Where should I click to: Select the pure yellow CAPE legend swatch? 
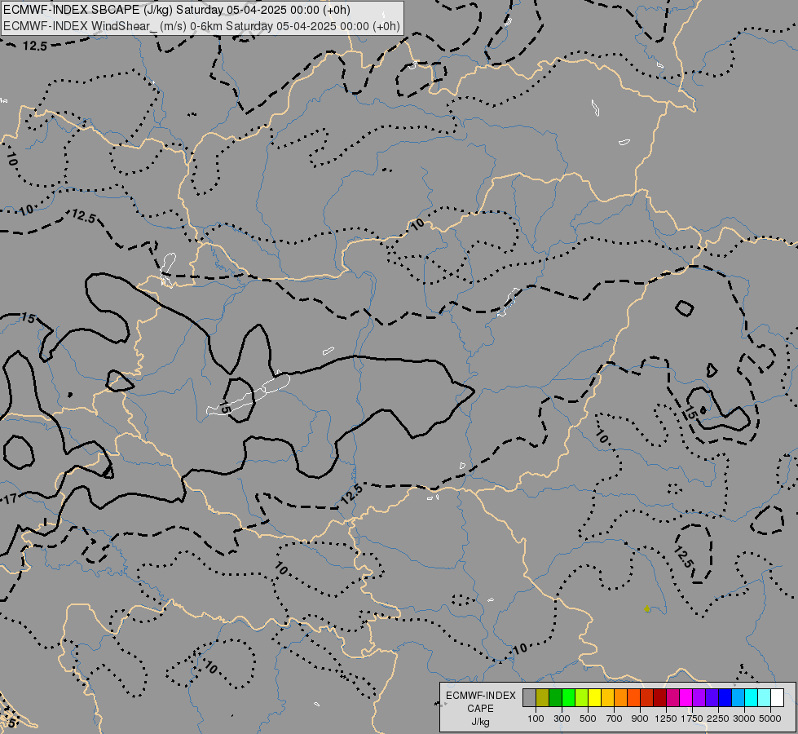click(x=594, y=698)
